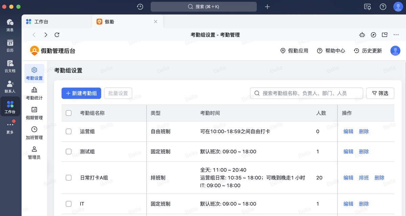Open the 筛选 filter options
Image resolution: width=406 pixels, height=216 pixels.
[380, 93]
